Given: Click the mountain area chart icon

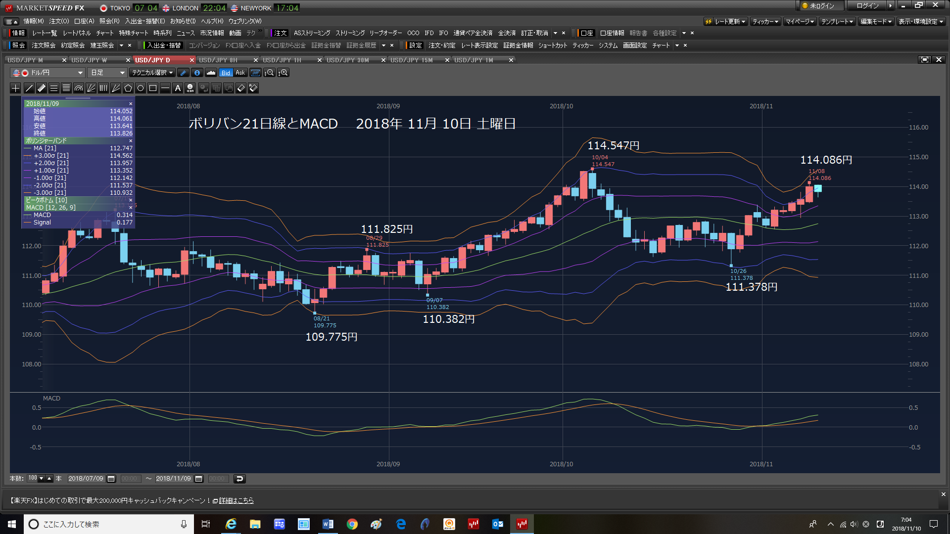Looking at the screenshot, I should (211, 73).
